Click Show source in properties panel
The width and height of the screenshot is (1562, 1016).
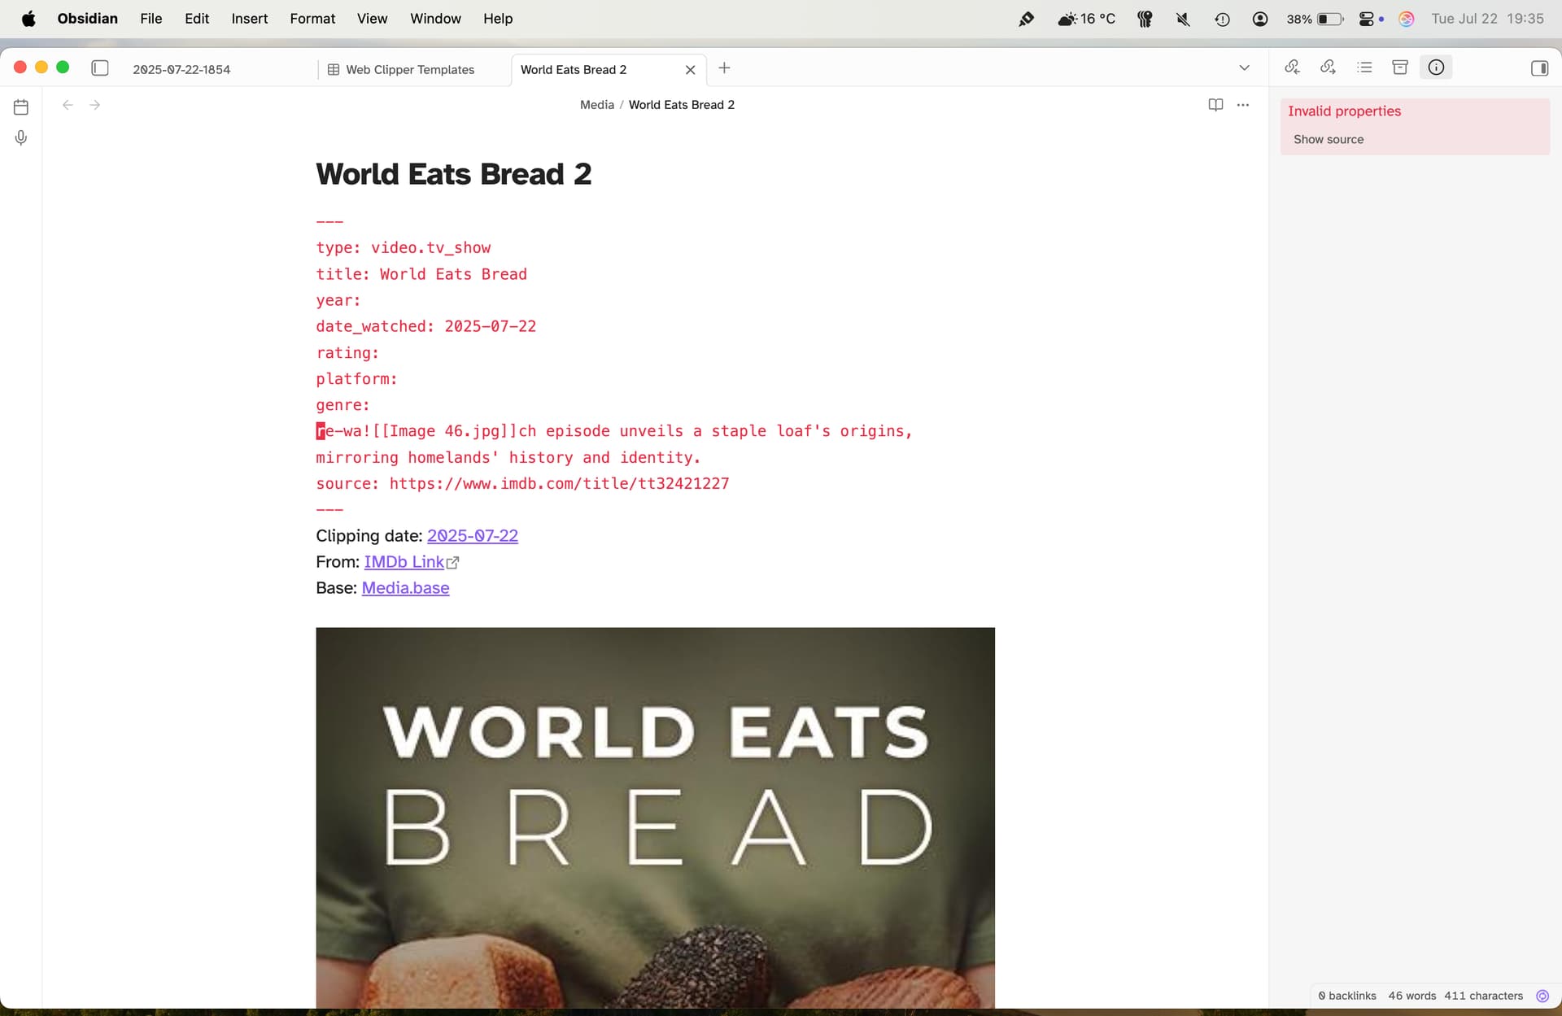(x=1329, y=139)
